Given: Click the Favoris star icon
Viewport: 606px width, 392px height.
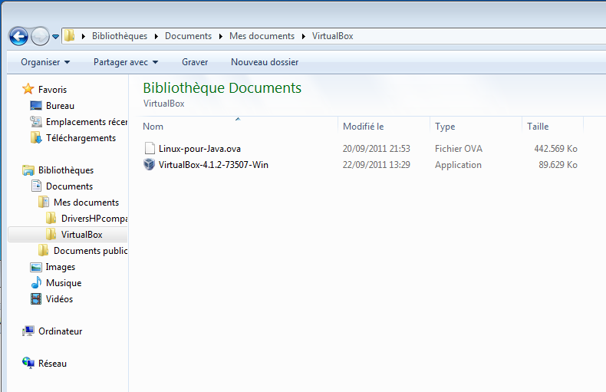Looking at the screenshot, I should (28, 89).
